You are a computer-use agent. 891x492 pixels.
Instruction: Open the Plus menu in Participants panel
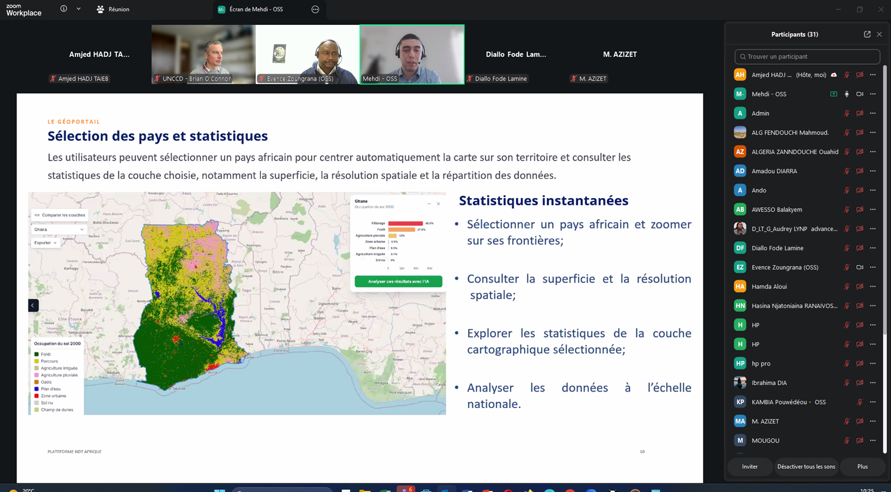pyautogui.click(x=863, y=466)
